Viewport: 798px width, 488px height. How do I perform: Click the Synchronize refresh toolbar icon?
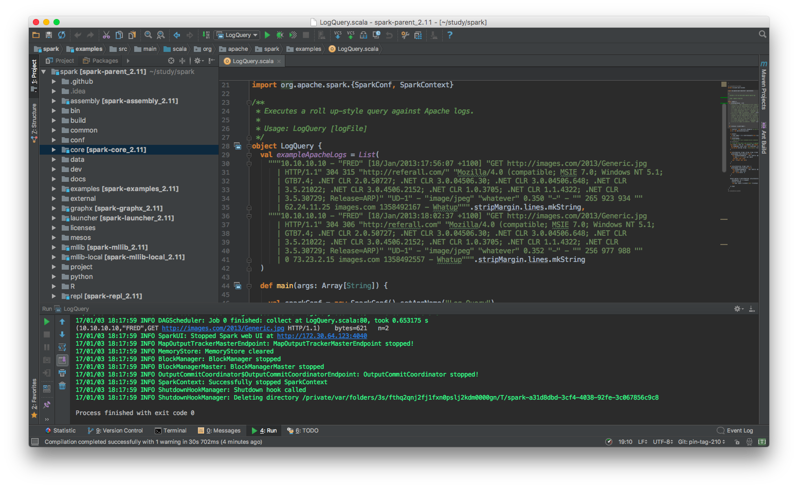(62, 35)
